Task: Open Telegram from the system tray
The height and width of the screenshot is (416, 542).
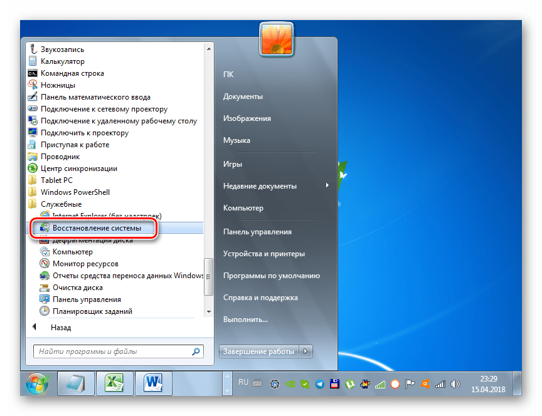Action: [x=319, y=384]
